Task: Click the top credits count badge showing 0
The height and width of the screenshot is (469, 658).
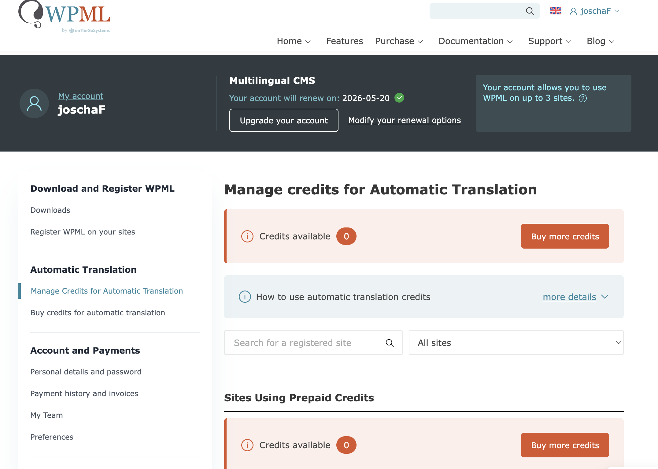Action: tap(346, 236)
